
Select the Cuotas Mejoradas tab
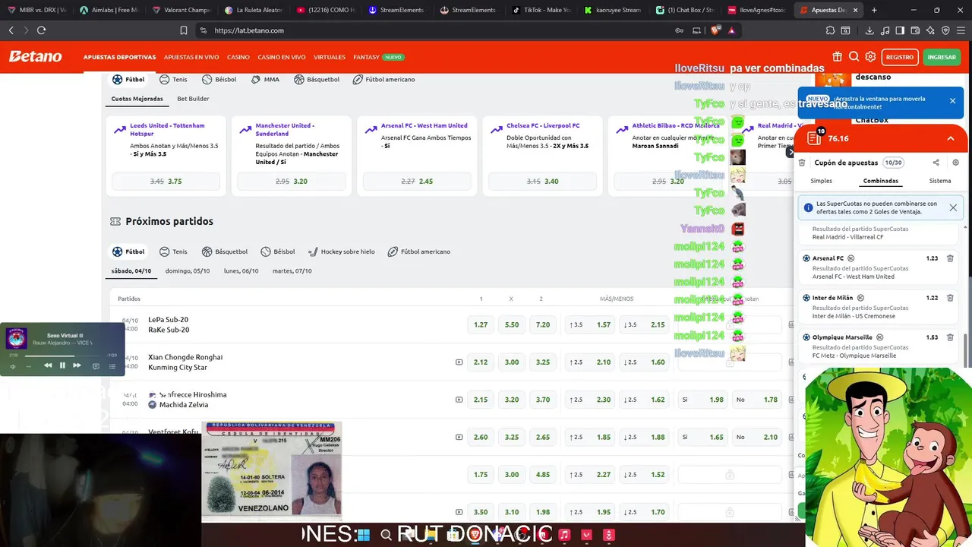(137, 99)
